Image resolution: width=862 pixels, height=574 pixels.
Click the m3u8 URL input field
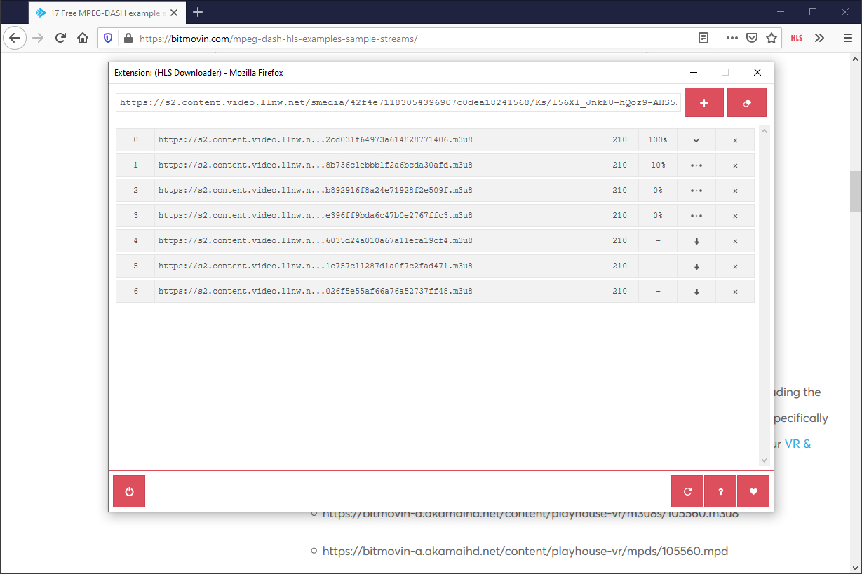point(398,102)
